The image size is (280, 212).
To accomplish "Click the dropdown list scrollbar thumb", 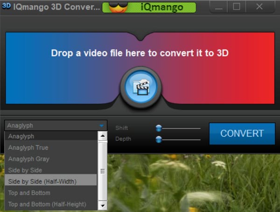I will pyautogui.click(x=103, y=171).
